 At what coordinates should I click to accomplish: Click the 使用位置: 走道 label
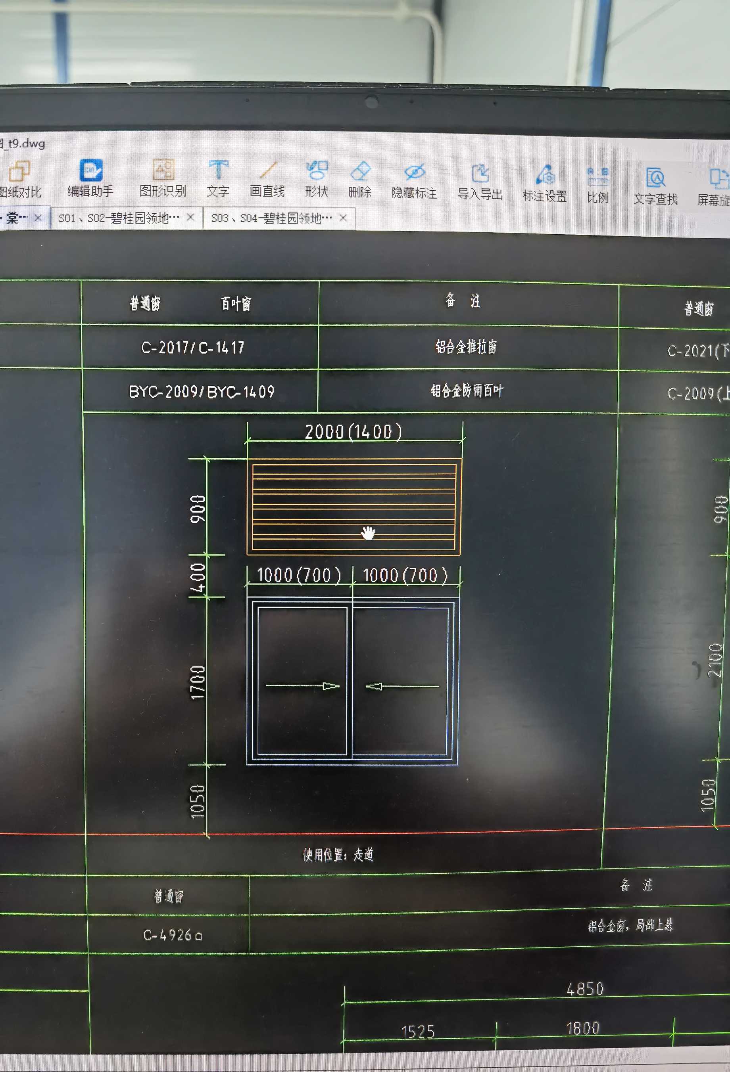tap(338, 855)
